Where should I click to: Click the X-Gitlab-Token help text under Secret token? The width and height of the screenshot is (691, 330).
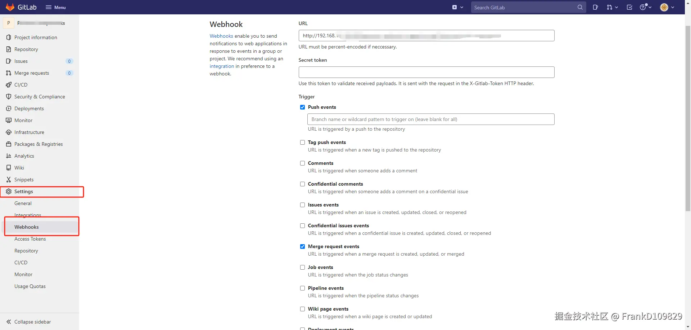click(x=416, y=83)
